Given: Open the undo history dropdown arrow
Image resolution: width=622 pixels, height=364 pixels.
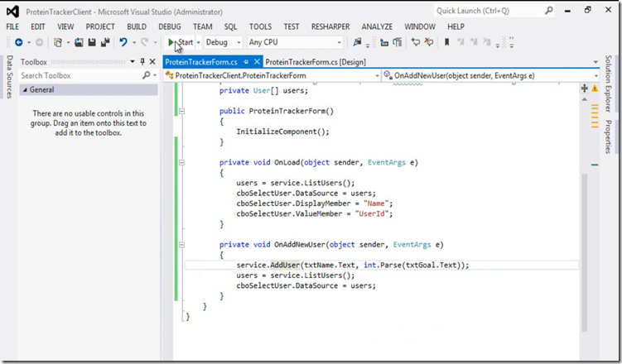Looking at the screenshot, I should click(x=134, y=42).
